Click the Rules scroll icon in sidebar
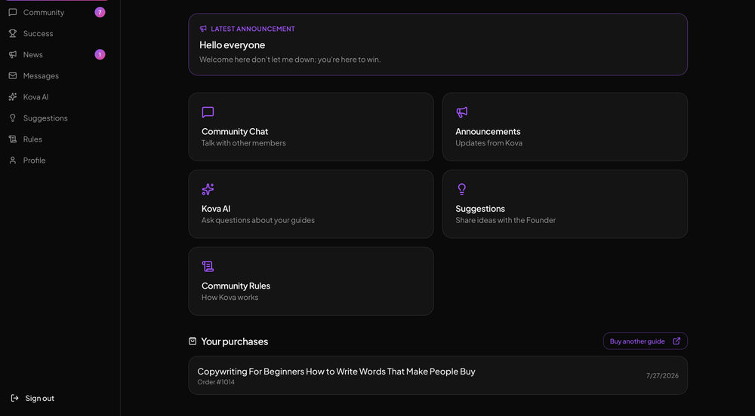The width and height of the screenshot is (755, 416). pyautogui.click(x=13, y=139)
